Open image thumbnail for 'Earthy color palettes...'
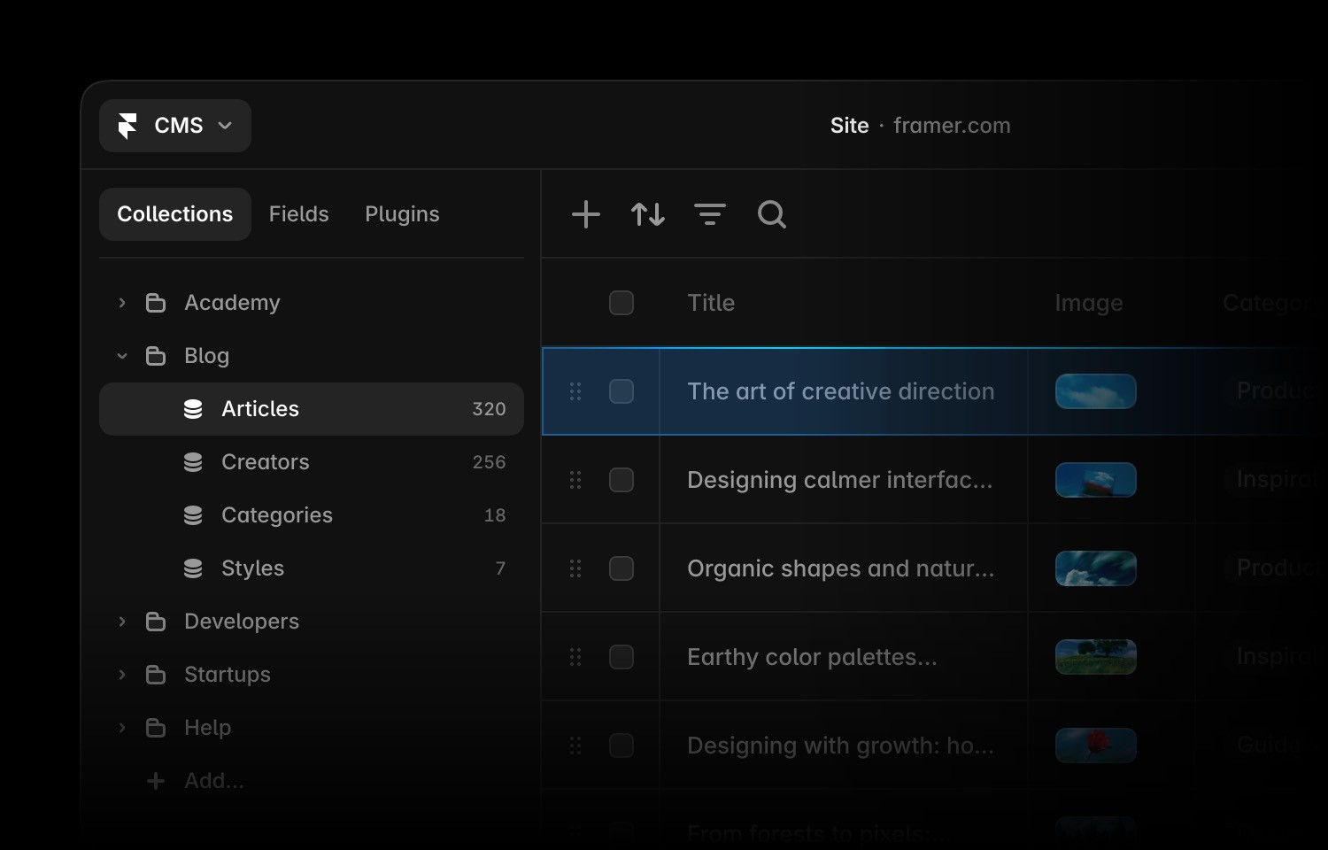This screenshot has height=850, width=1328. [x=1096, y=657]
